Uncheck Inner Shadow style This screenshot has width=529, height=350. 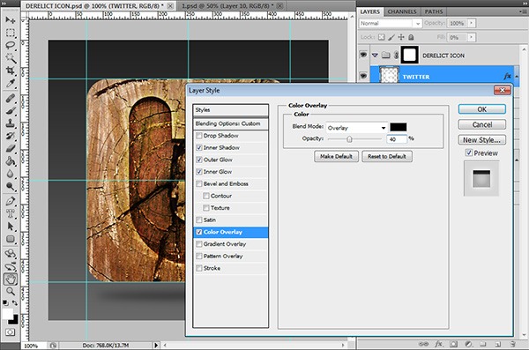(199, 147)
